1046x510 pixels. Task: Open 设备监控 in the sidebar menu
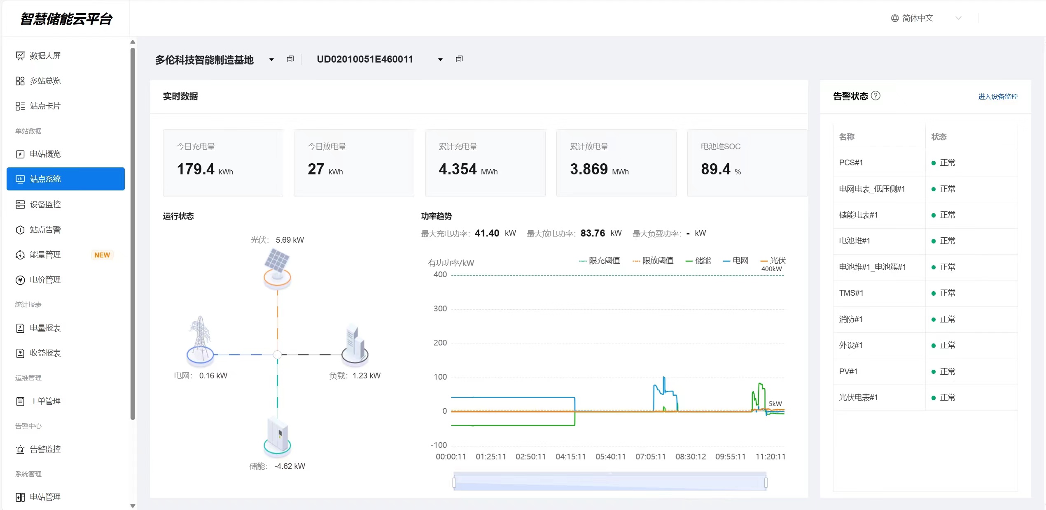coord(45,204)
